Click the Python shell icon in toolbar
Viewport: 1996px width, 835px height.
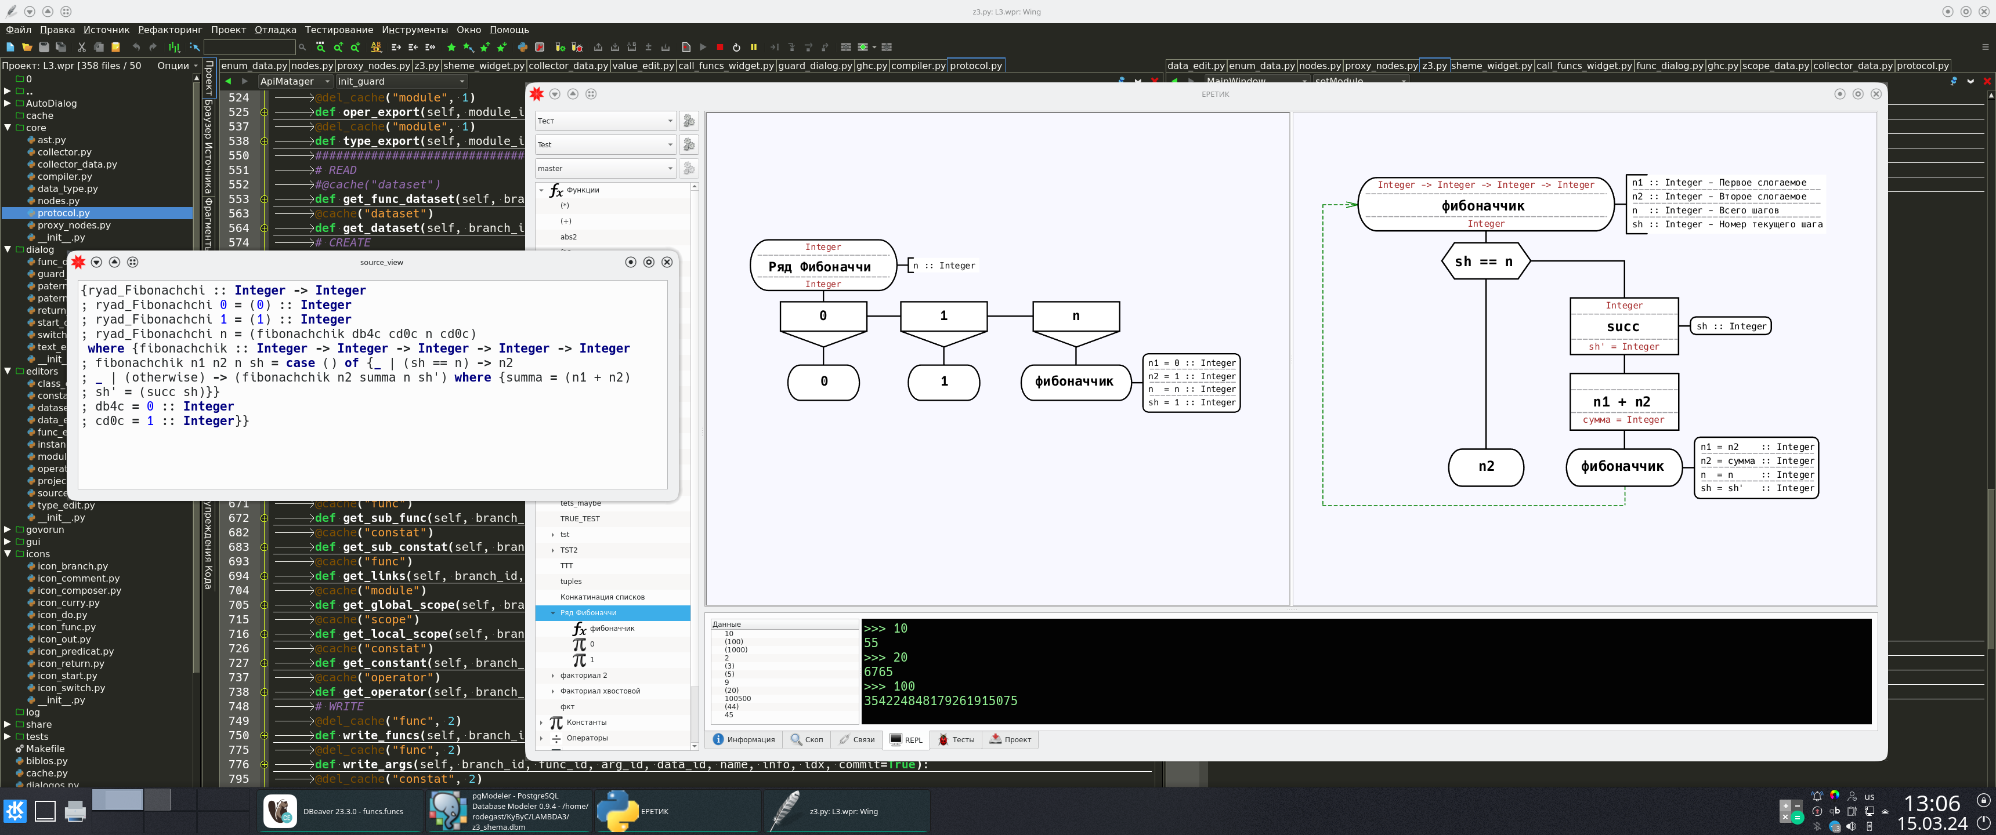pyautogui.click(x=522, y=47)
